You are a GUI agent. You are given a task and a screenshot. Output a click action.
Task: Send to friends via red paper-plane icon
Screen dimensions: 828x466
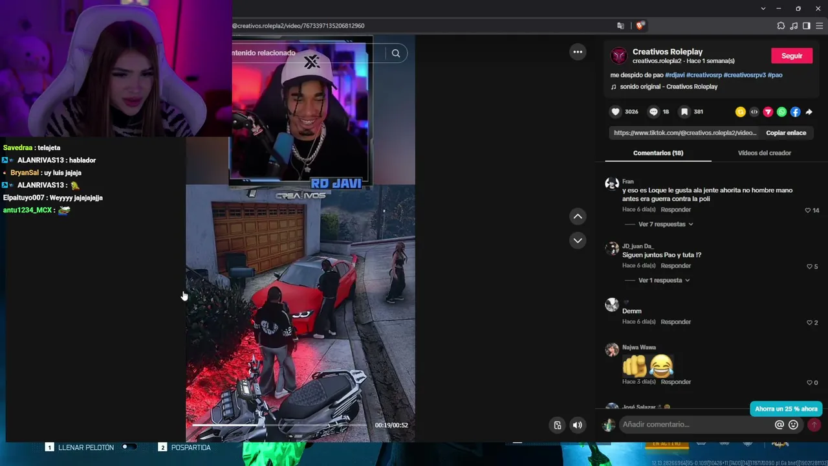coord(768,112)
